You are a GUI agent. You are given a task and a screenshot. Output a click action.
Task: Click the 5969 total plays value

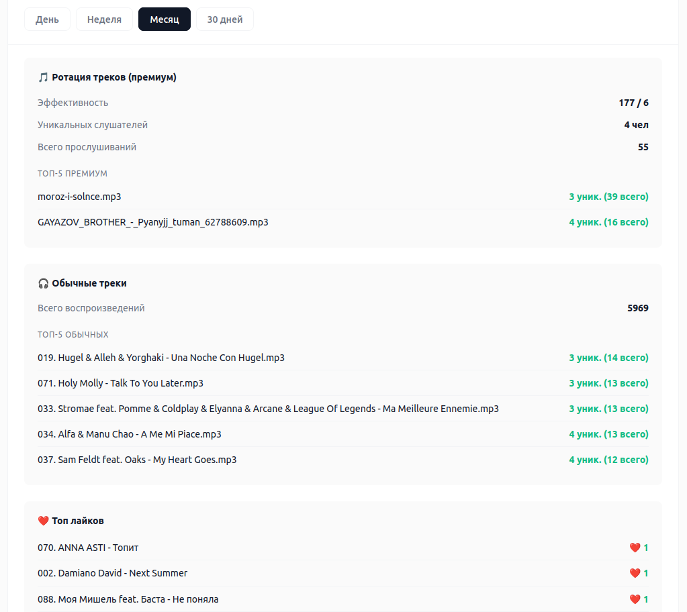pos(637,309)
